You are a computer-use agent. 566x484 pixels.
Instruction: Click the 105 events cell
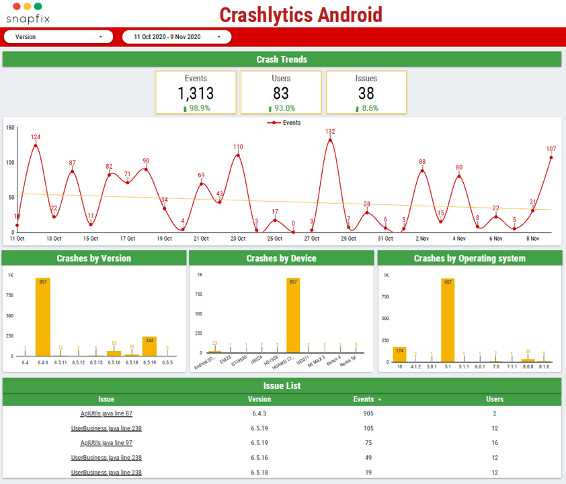click(x=368, y=428)
